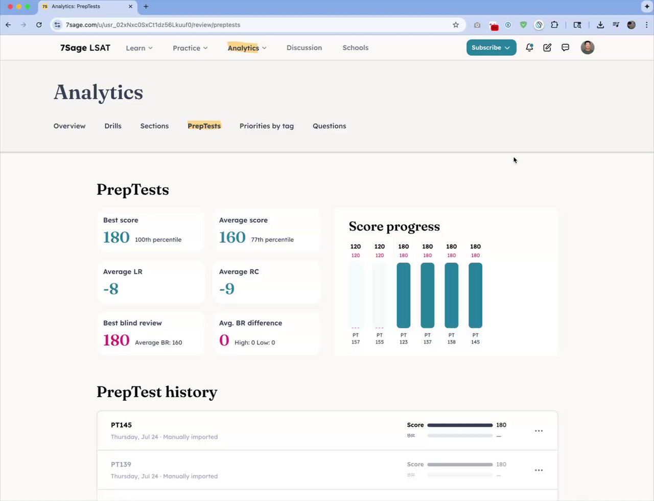Click the browser forward arrow
Image resolution: width=654 pixels, height=501 pixels.
(24, 25)
